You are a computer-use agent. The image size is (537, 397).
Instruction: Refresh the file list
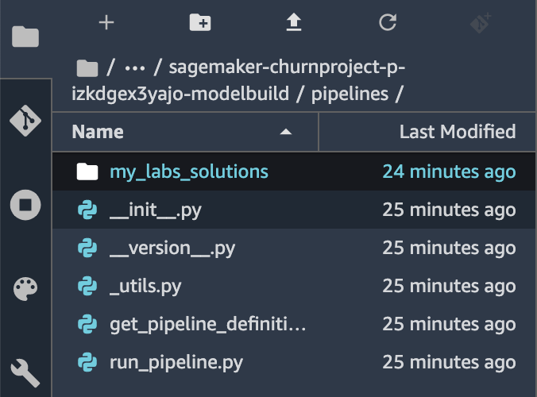point(388,22)
